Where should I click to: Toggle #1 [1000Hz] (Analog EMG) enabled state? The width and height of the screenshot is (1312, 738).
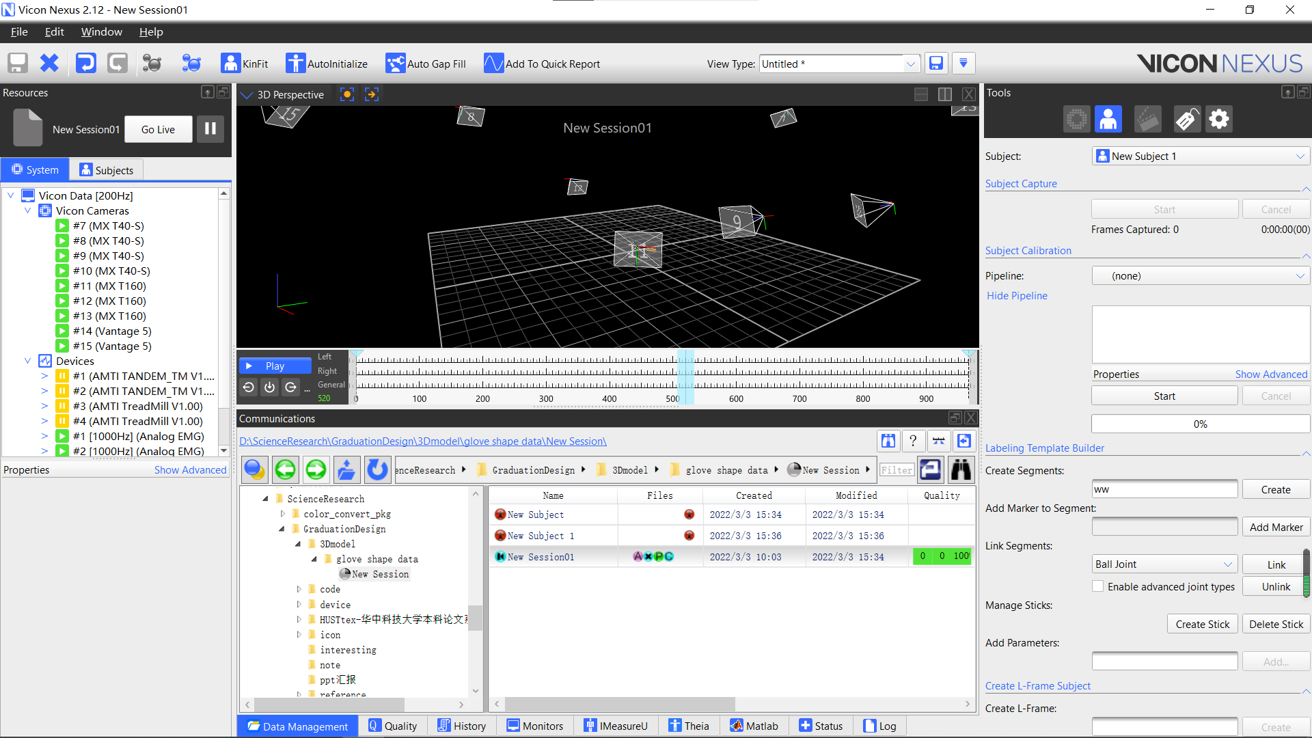click(x=62, y=436)
